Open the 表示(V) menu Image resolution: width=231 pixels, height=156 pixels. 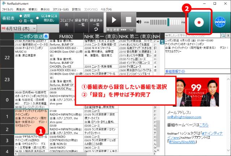click(45, 9)
